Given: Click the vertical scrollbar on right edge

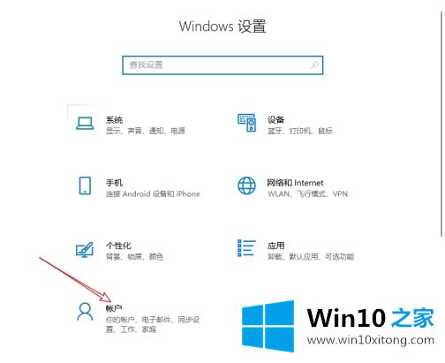Looking at the screenshot, I should (441, 124).
